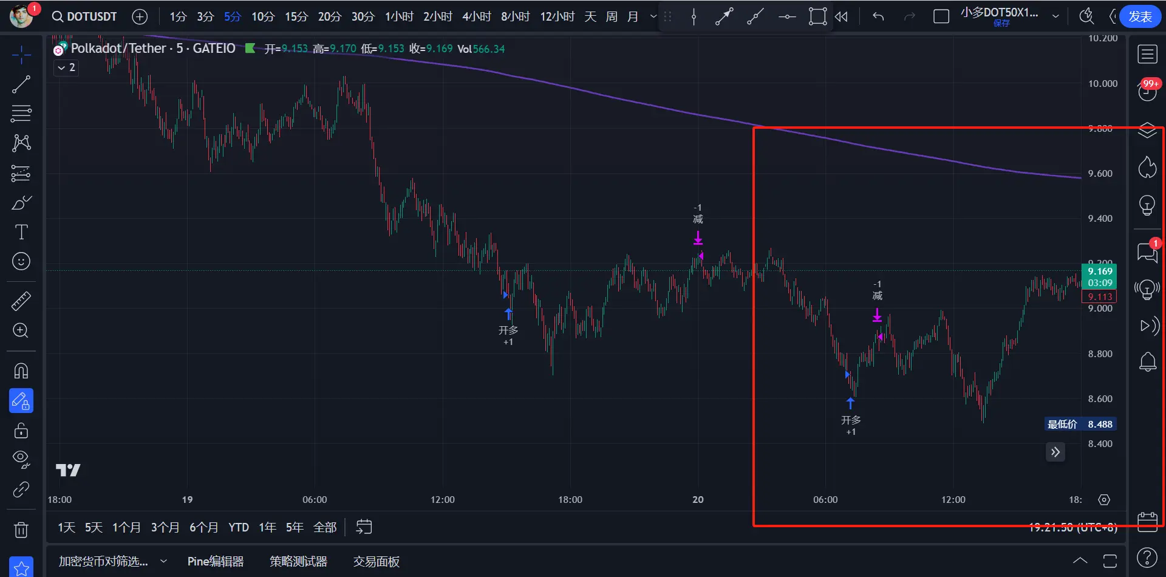Open the emoji icons tool
This screenshot has height=577, width=1166.
tap(21, 261)
